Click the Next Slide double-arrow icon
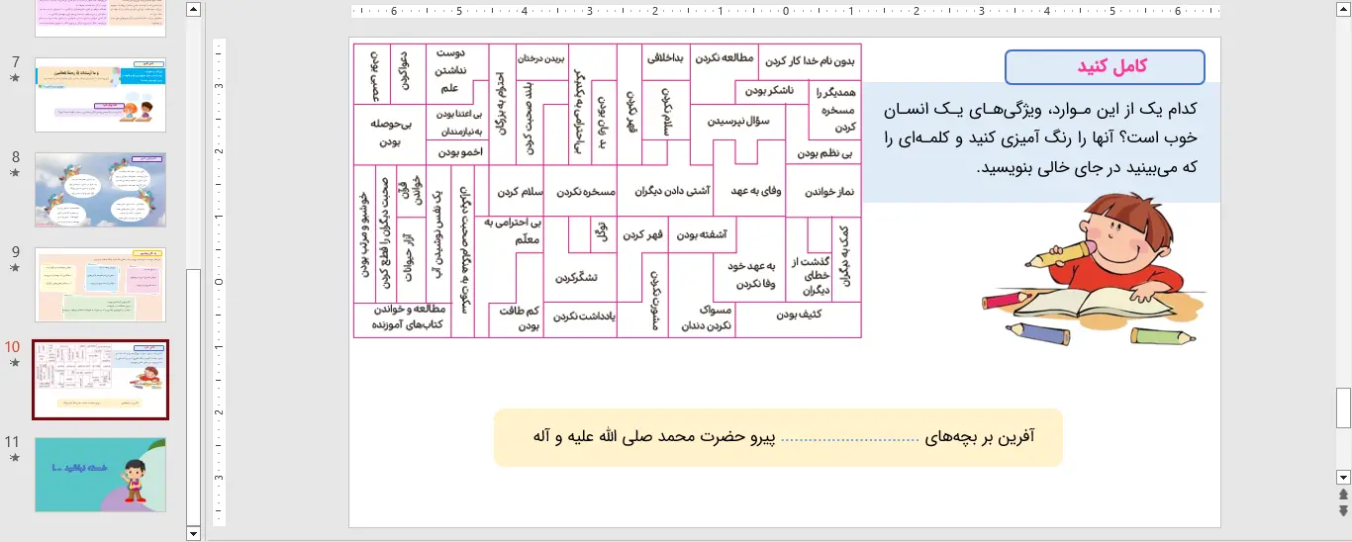 [1343, 511]
